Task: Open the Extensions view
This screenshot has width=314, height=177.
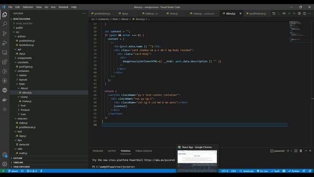Action: point(4,62)
